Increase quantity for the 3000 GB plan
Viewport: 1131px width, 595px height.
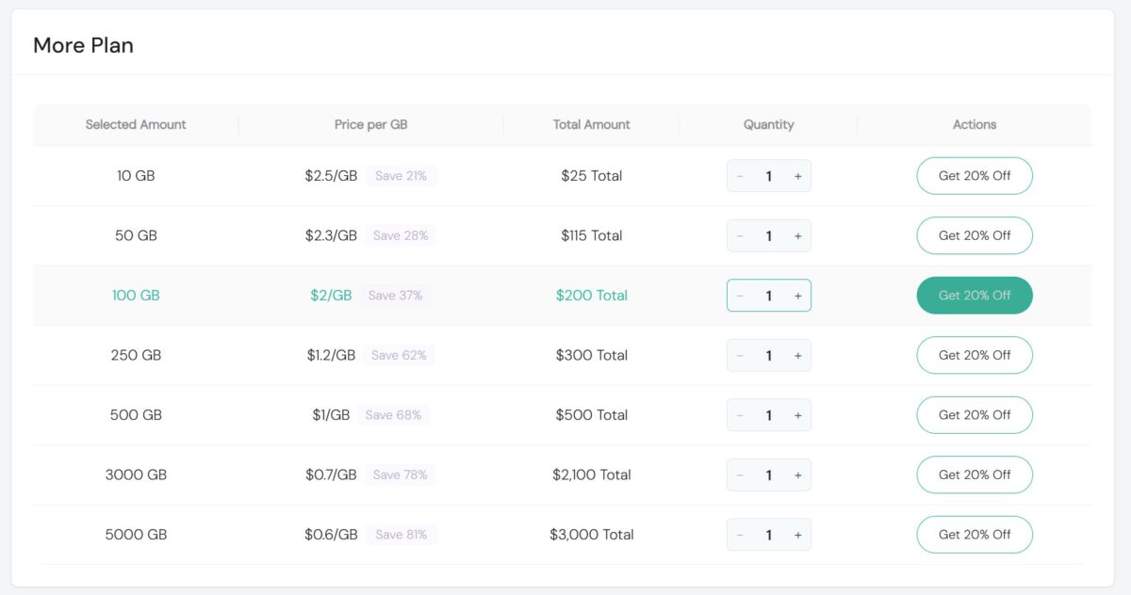click(x=797, y=474)
